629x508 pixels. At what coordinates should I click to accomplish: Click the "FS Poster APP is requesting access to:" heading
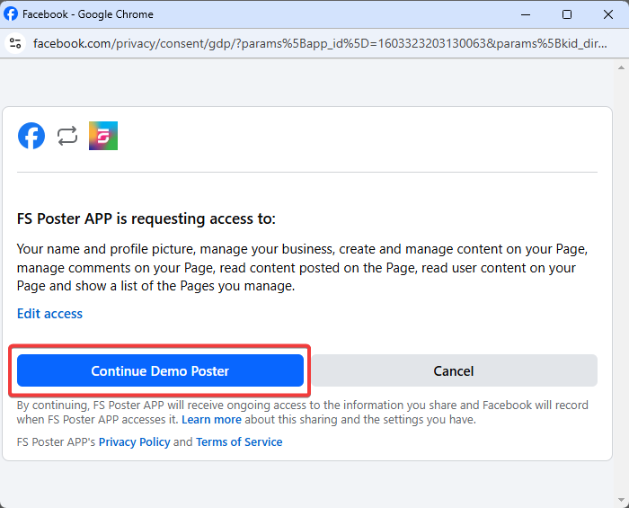(x=146, y=218)
